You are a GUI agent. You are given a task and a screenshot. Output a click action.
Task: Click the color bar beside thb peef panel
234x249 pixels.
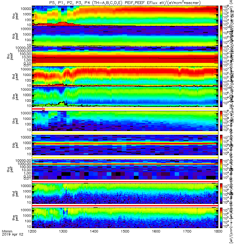(x=221, y=36)
